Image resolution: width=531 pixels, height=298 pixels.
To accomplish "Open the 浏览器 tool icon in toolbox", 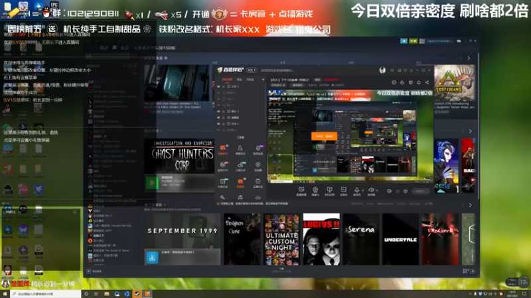I will tap(258, 166).
